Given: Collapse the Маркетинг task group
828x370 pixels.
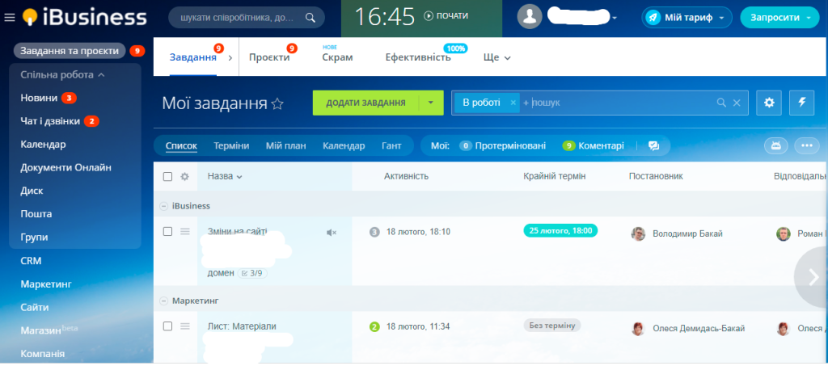Looking at the screenshot, I should click(x=163, y=301).
